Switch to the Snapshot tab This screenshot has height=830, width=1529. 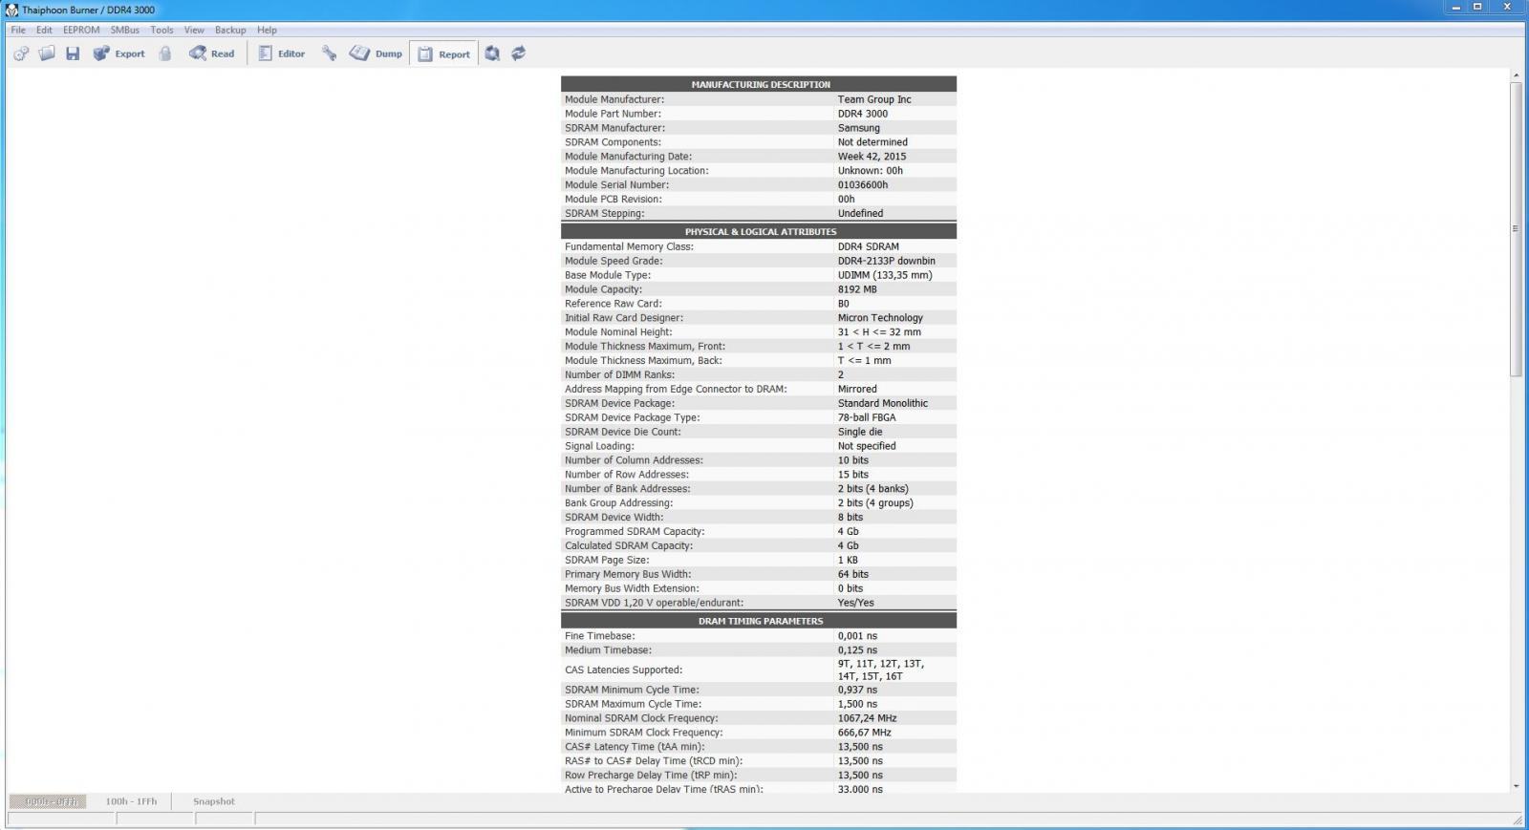point(214,801)
